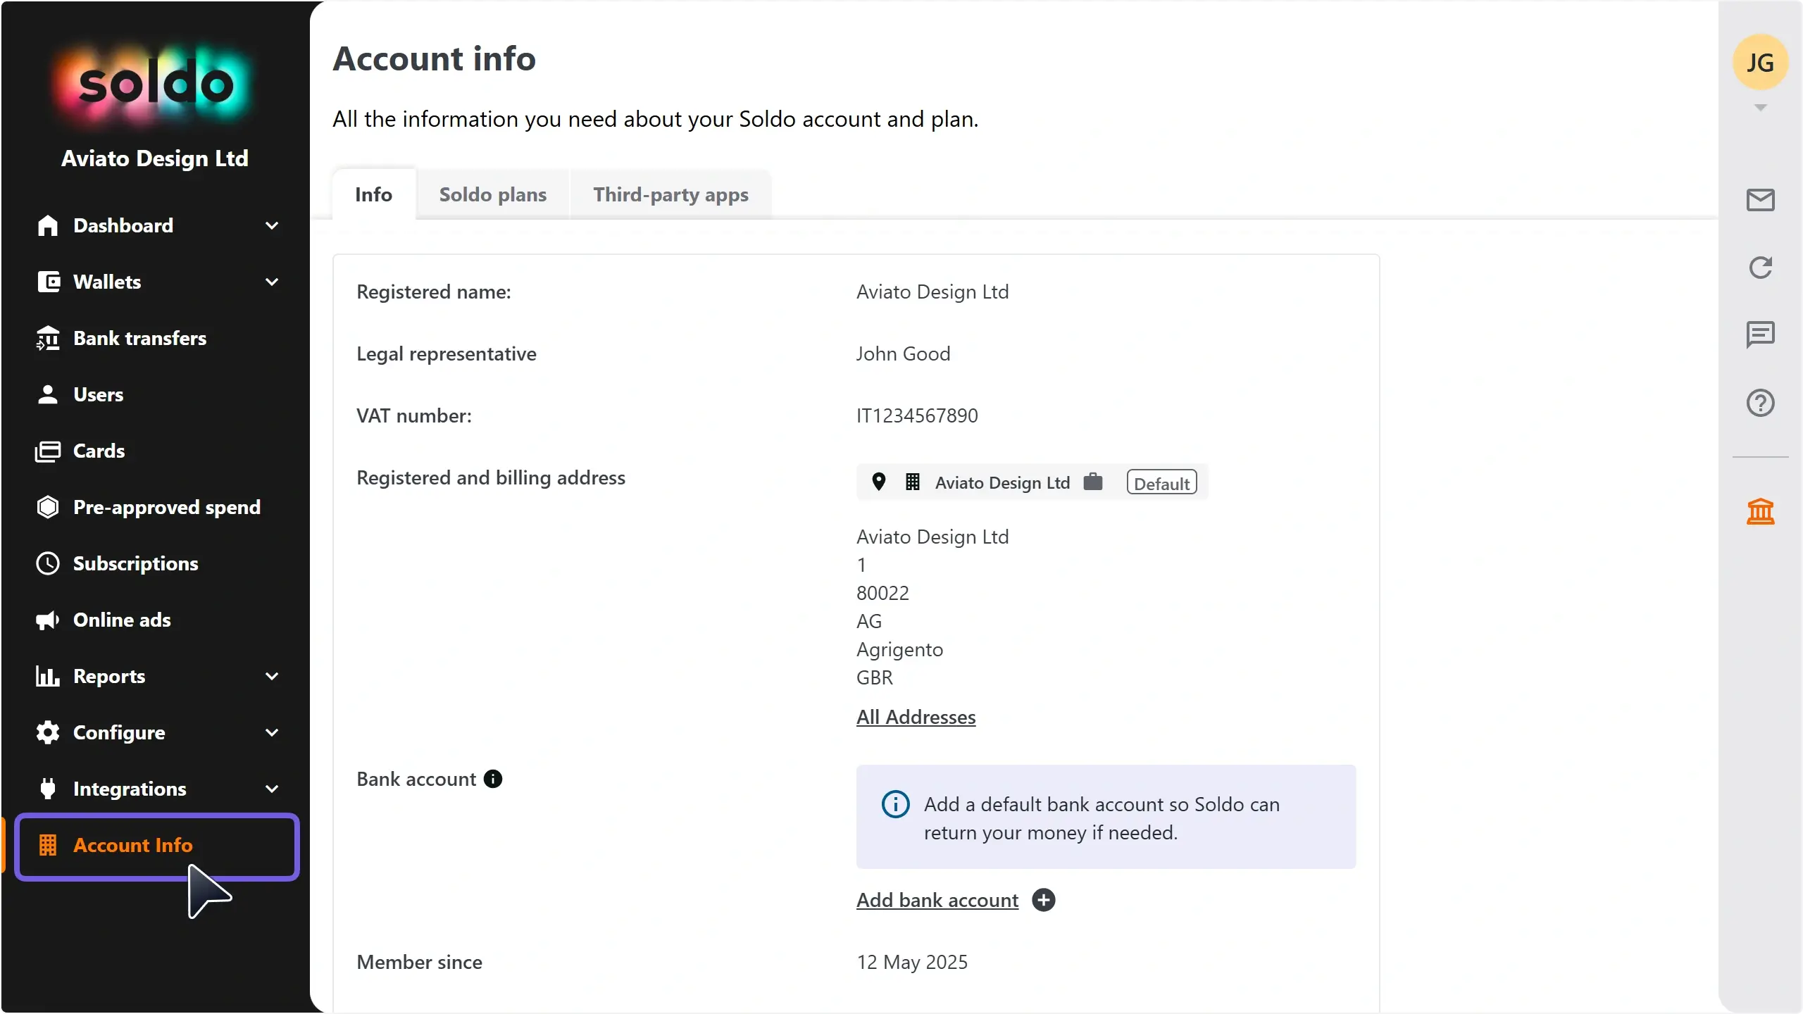Open the JG user avatar menu
Image resolution: width=1803 pixels, height=1014 pixels.
pos(1760,63)
